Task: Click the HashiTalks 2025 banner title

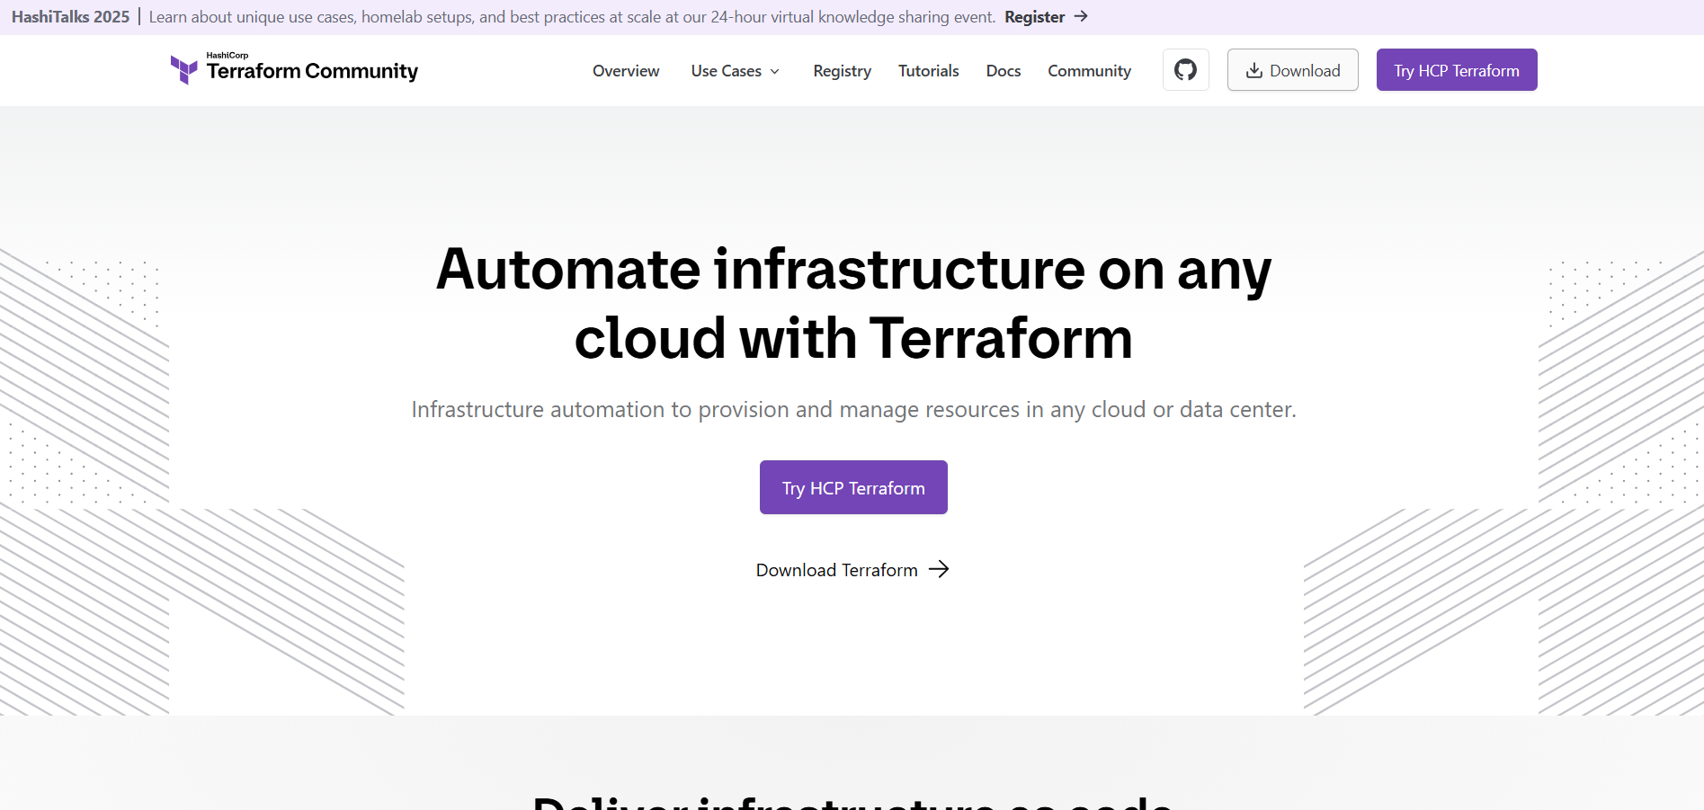Action: (x=70, y=17)
